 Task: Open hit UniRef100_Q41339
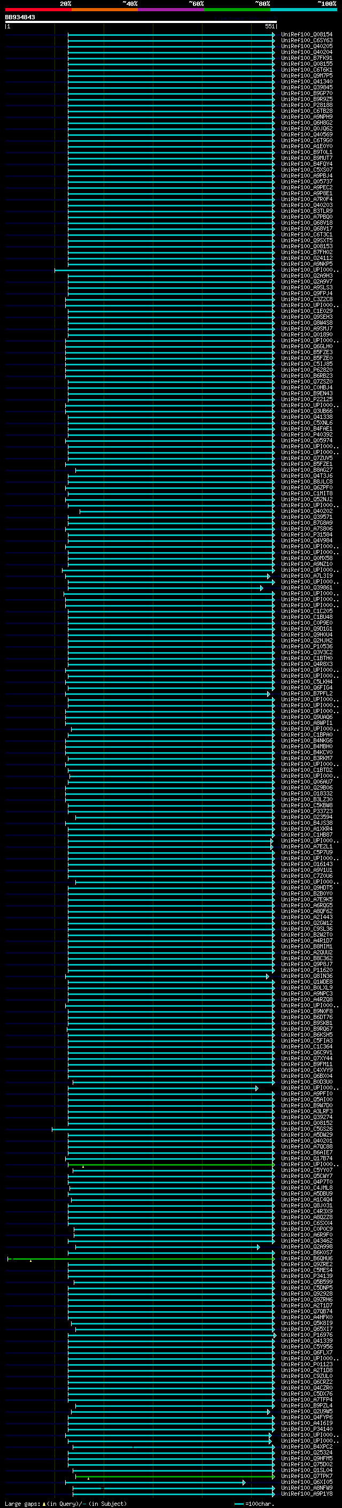[306, 1341]
